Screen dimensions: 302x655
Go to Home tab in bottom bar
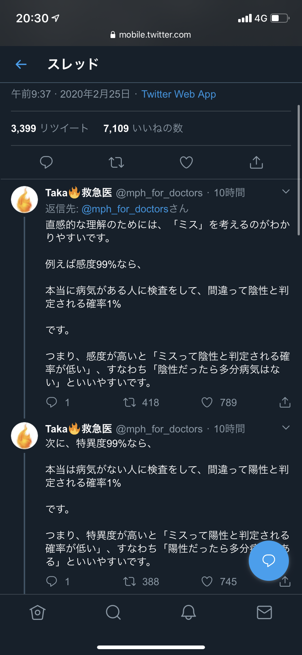click(38, 612)
